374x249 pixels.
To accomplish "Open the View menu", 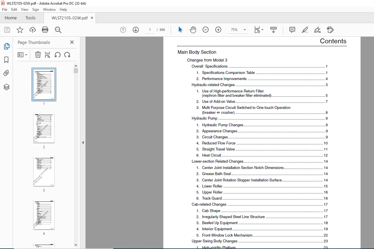I will (x=25, y=10).
